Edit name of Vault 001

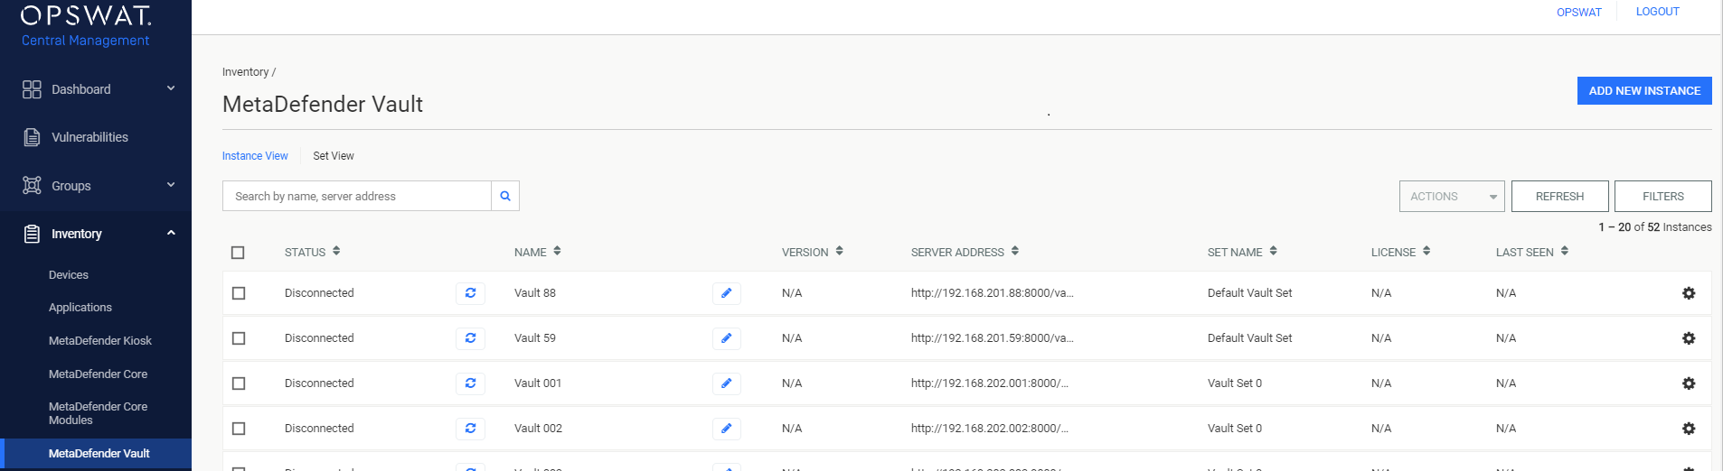click(726, 383)
